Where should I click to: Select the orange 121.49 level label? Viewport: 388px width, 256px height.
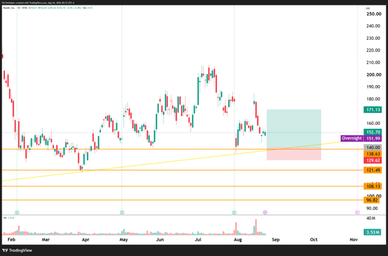coord(372,170)
